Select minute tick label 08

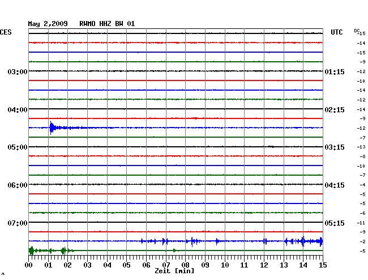click(185, 265)
